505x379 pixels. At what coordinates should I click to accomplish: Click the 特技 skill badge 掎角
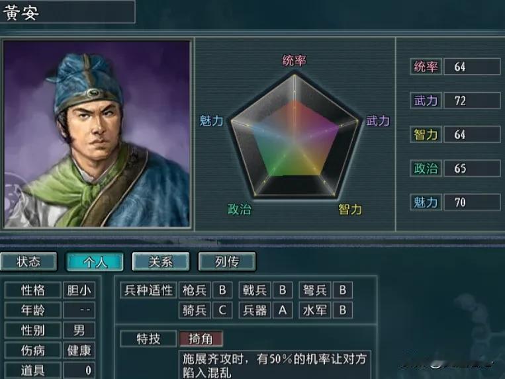point(201,339)
